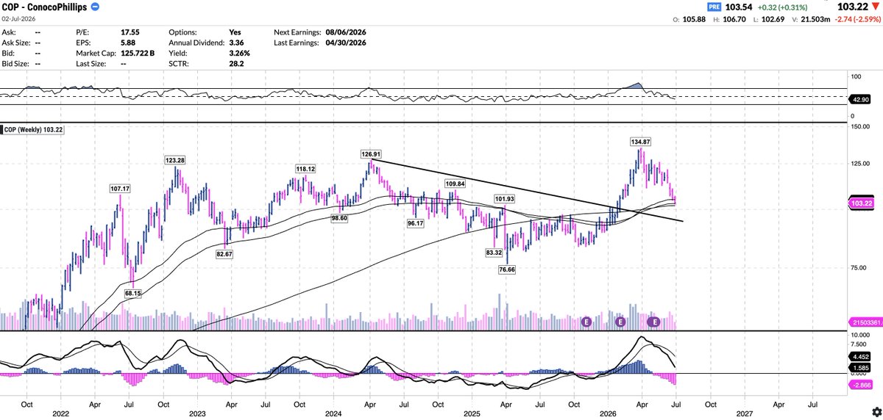Click the Last Earnings date 04/30/2026
The height and width of the screenshot is (420, 883).
point(345,43)
